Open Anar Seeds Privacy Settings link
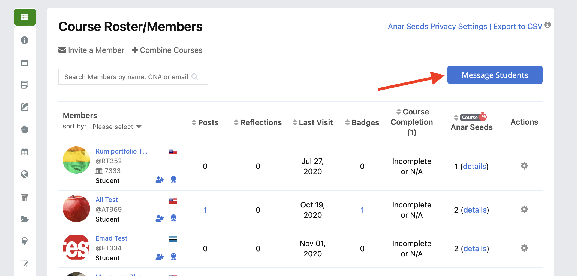The image size is (577, 276). coord(437,26)
